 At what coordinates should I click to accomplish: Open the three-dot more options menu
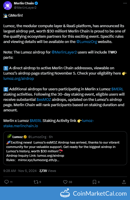tap(125, 3)
